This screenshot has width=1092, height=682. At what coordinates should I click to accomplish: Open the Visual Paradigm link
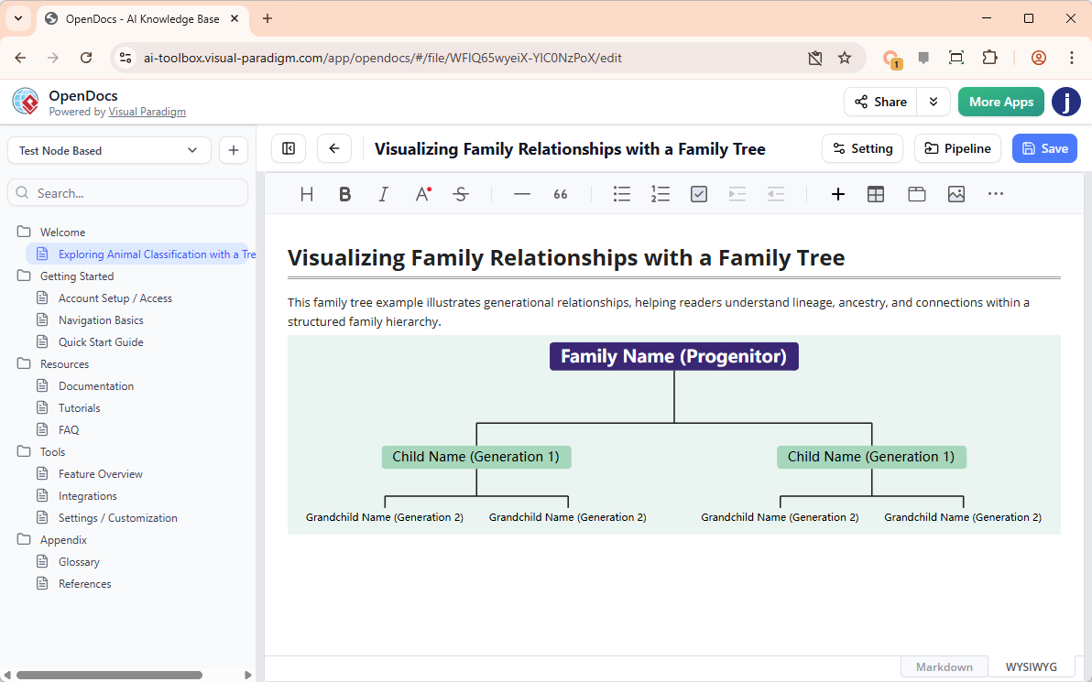tap(147, 112)
